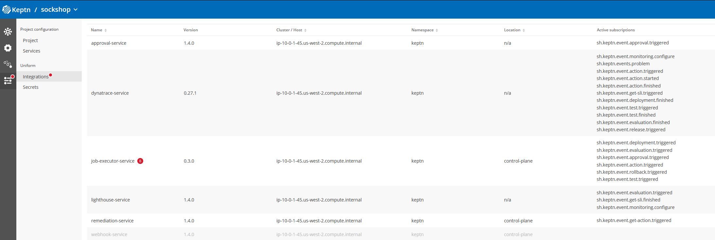Open the Uniform sliders sidebar icon

(8, 80)
